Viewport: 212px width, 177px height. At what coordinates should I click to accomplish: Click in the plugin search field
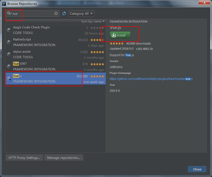33,14
